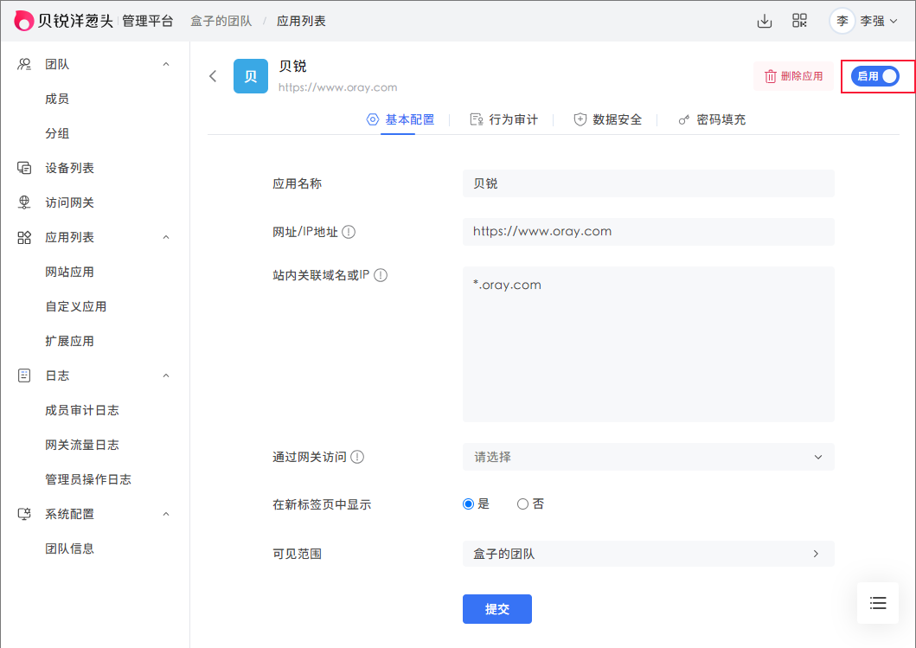Screen dimensions: 916x648
Task: Open 分组 in sidebar
Action: (x=57, y=134)
